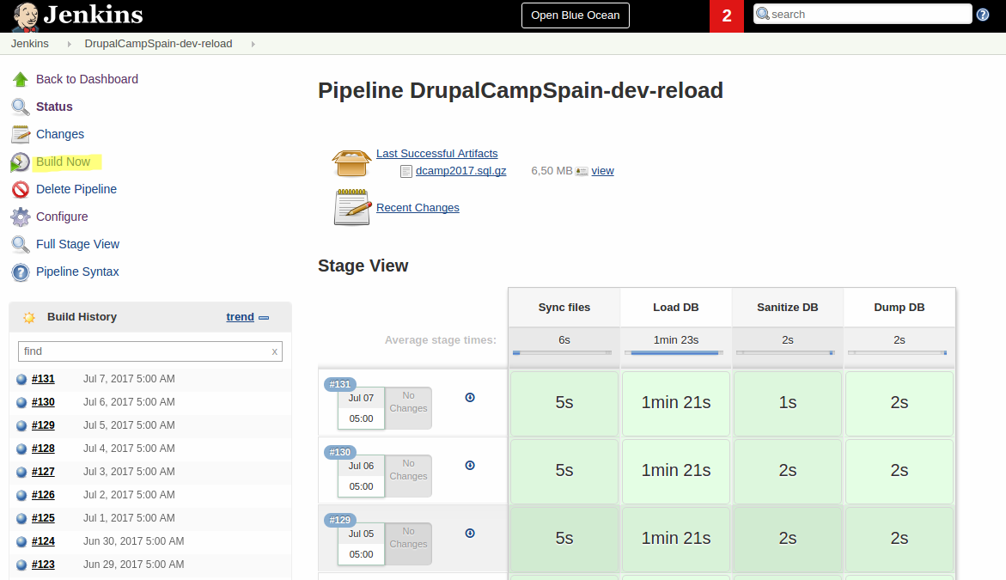Image resolution: width=1006 pixels, height=580 pixels.
Task: Click the blue status ball for build #130
Action: coord(21,402)
